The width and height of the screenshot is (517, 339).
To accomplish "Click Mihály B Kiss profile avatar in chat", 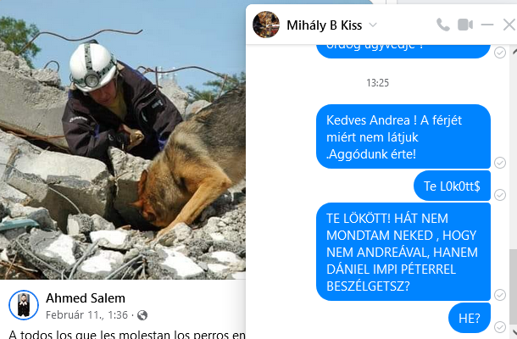I will point(266,25).
